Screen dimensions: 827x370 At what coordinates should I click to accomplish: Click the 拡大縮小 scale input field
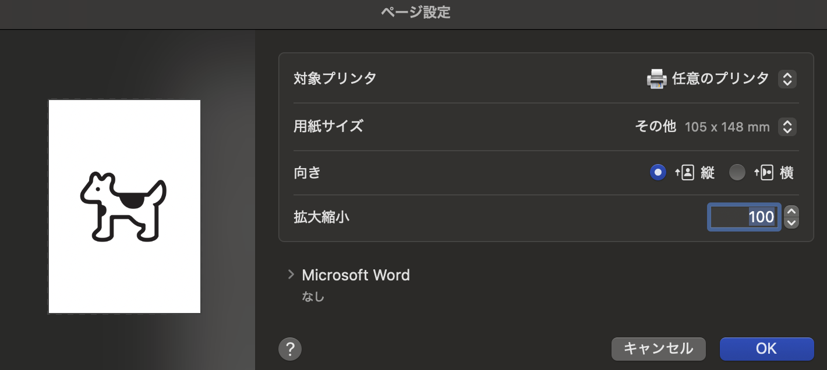pos(744,217)
